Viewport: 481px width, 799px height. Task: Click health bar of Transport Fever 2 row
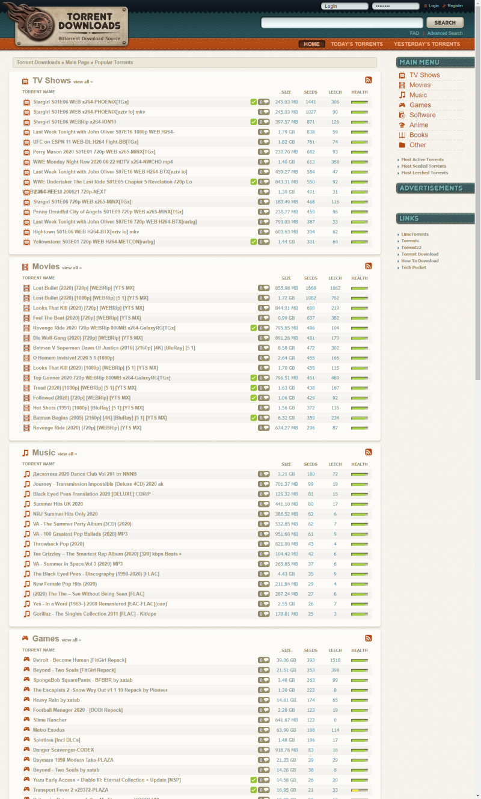pos(360,790)
